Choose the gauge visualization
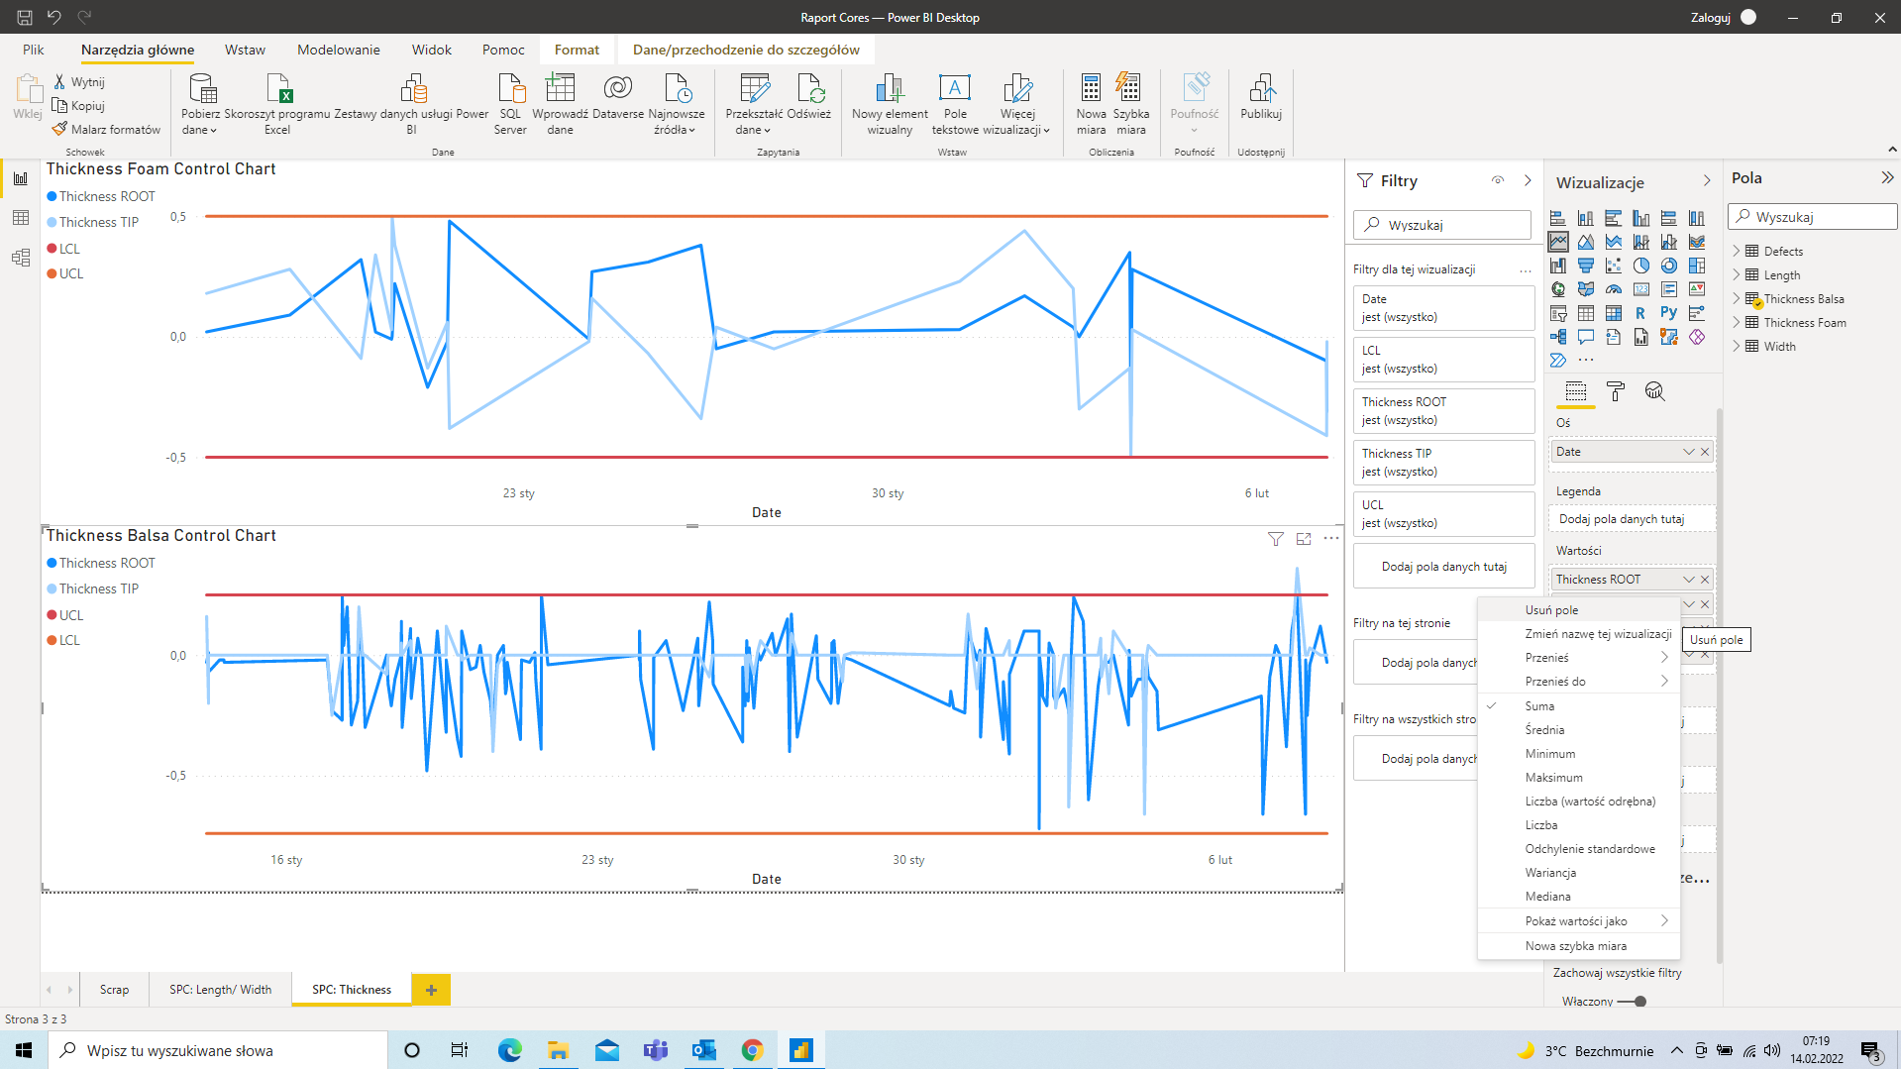 coord(1614,289)
